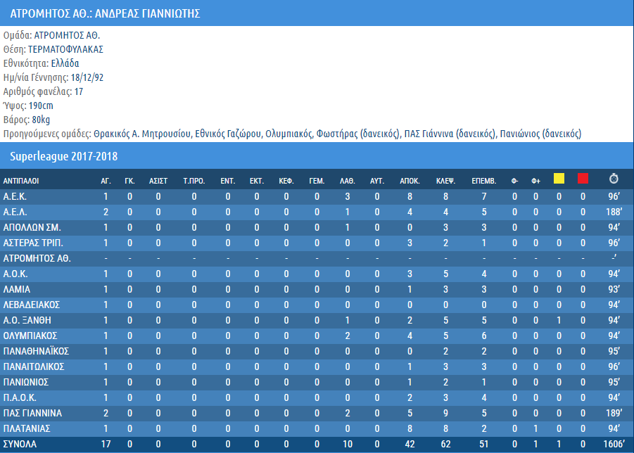The height and width of the screenshot is (453, 634).
Task: Click the jersey number value 17
Action: coord(78,91)
